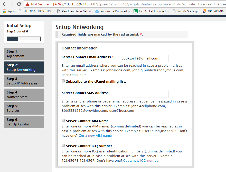Open the Panduan - Knowledge bookmark
Screen dimensions: 226x172
coord(111,11)
